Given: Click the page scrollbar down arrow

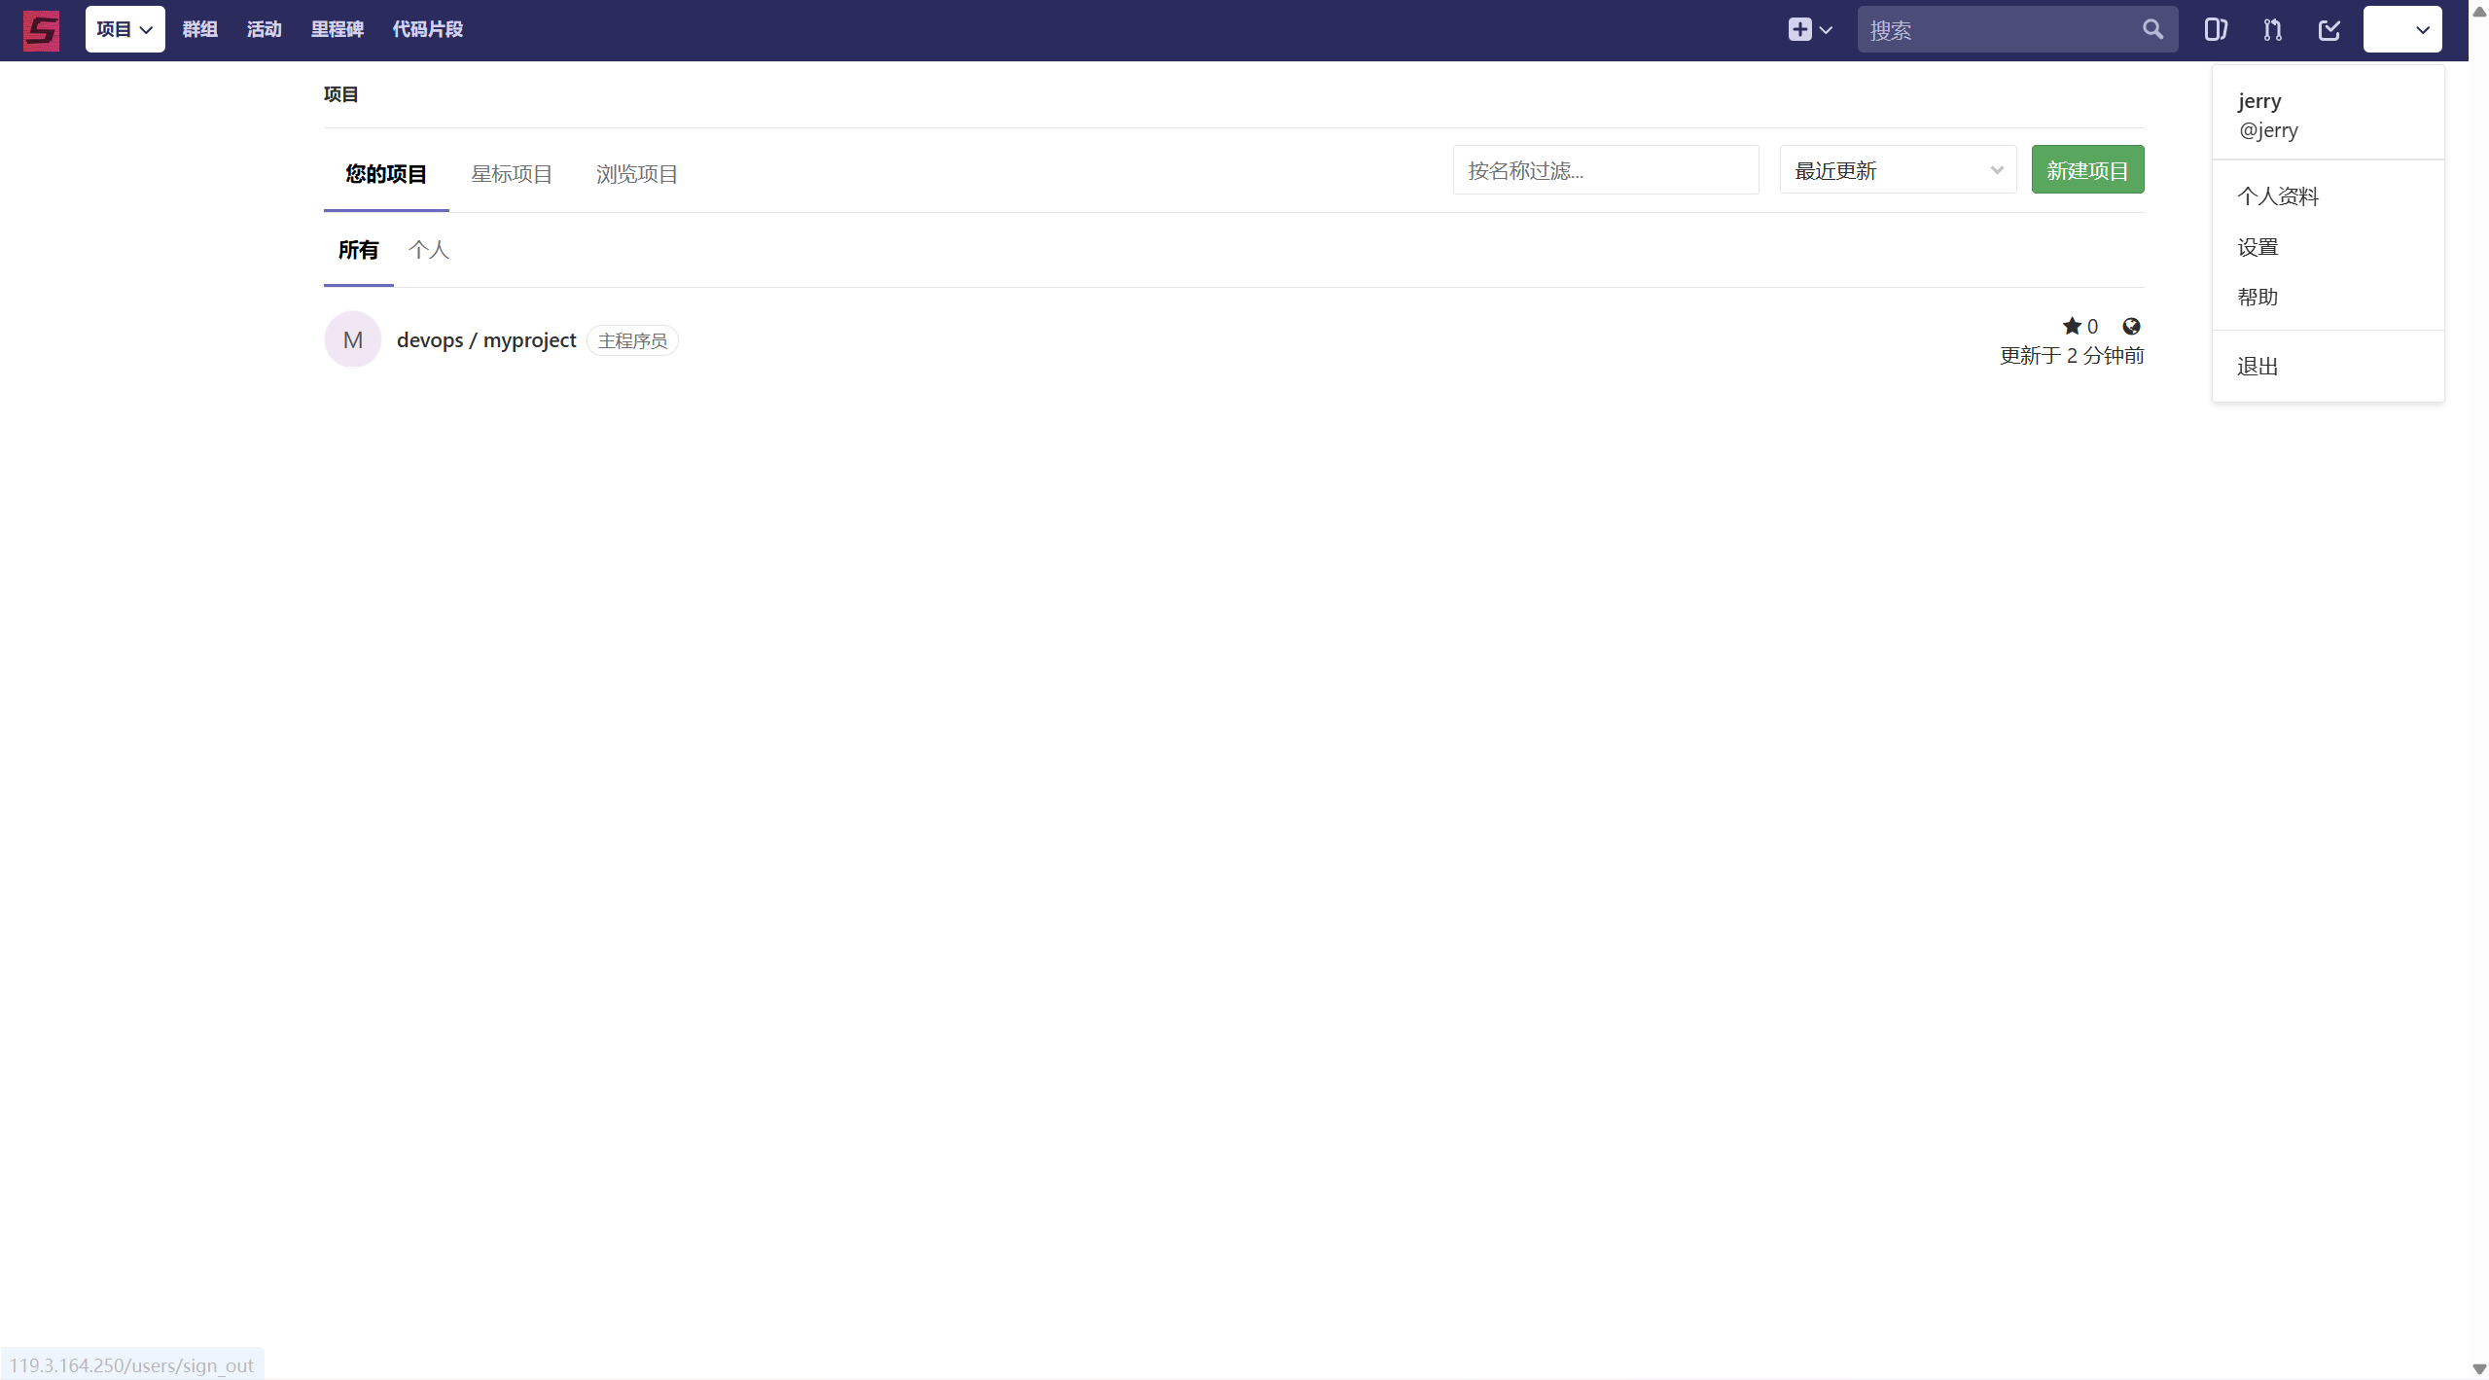Looking at the screenshot, I should coord(2479,1369).
